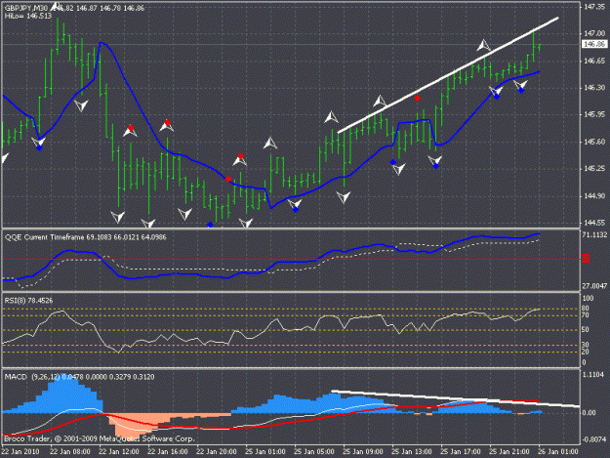Select the white falling trendline in MACD panel
This screenshot has width=610, height=458.
(455, 398)
